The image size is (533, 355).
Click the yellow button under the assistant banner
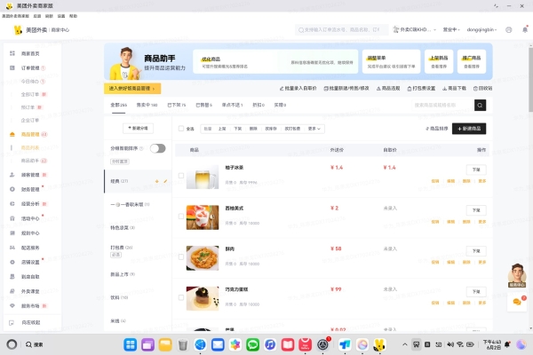click(x=132, y=89)
